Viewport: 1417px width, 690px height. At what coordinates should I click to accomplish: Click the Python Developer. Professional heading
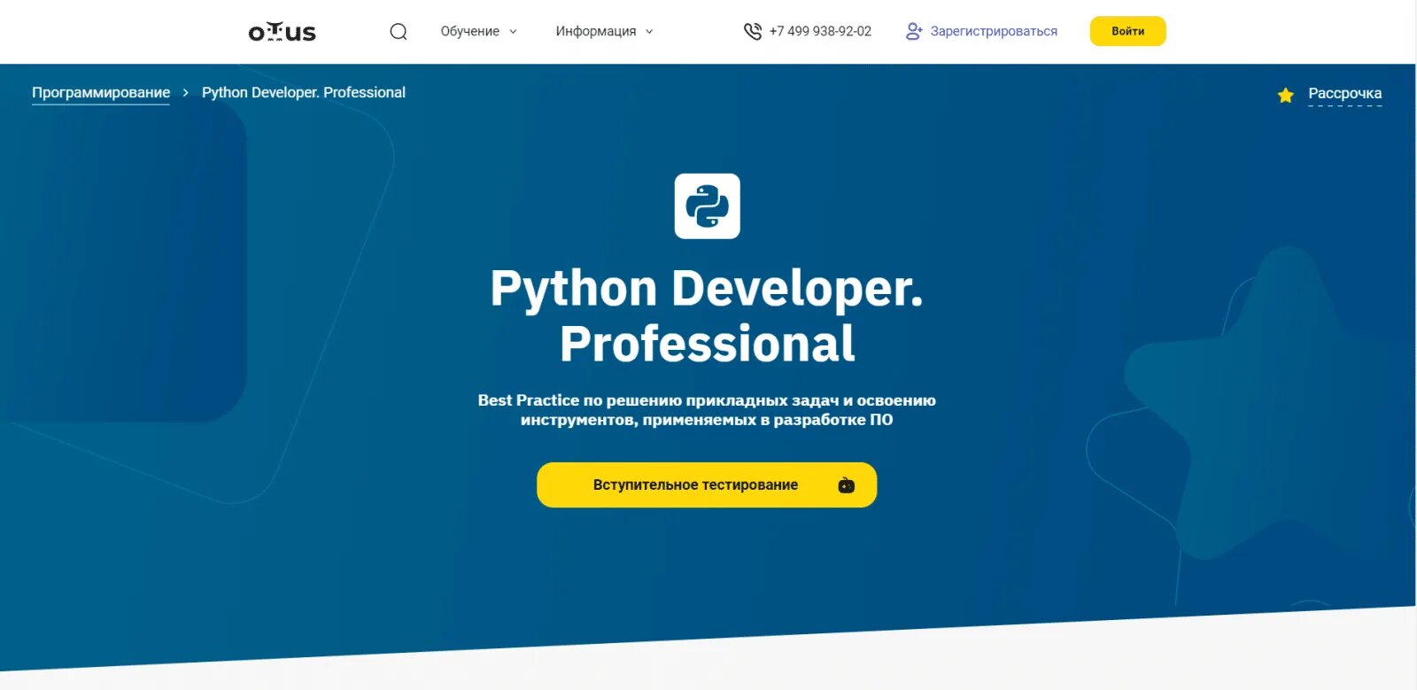click(707, 315)
